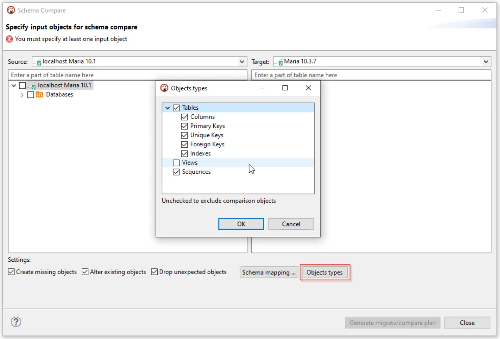Click the Objects types dialog logo icon
This screenshot has width=500, height=339.
[x=164, y=88]
